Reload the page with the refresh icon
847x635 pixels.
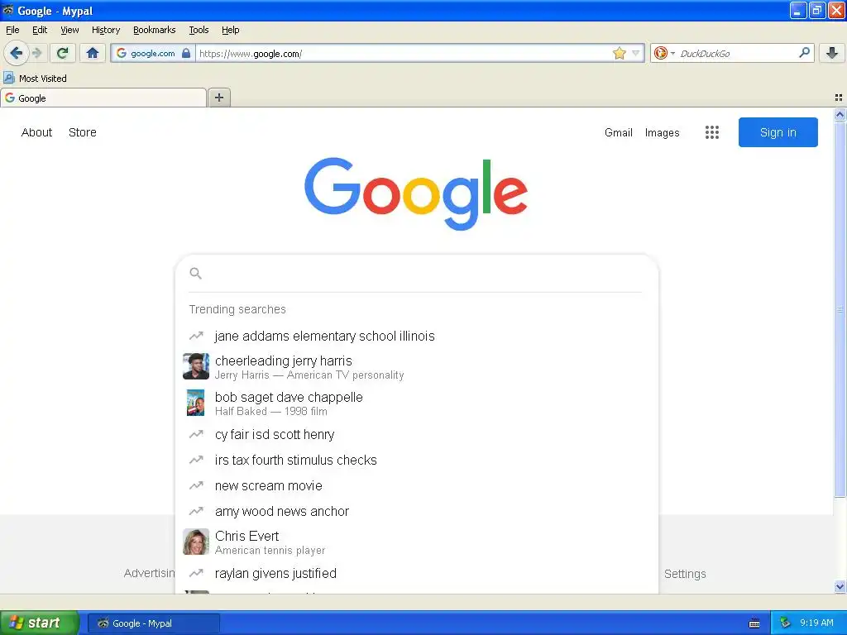[62, 53]
